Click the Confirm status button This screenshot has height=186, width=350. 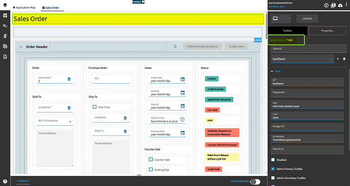click(212, 79)
